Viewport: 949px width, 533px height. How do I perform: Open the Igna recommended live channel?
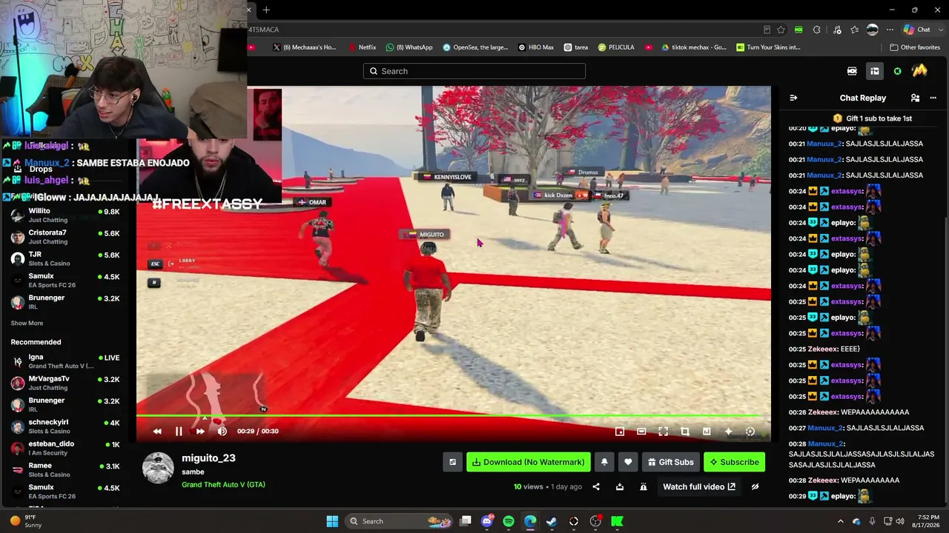coord(65,361)
